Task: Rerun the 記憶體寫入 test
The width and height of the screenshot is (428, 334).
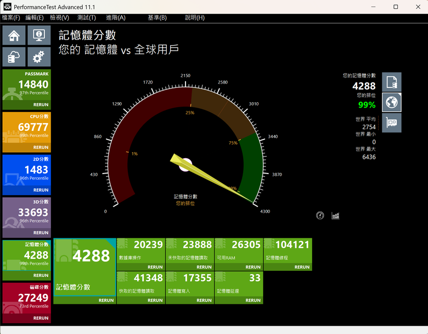Action: click(x=204, y=300)
